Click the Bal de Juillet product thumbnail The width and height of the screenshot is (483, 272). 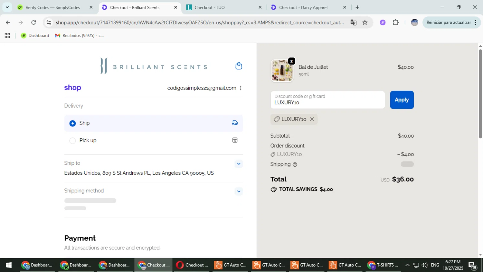tap(282, 71)
